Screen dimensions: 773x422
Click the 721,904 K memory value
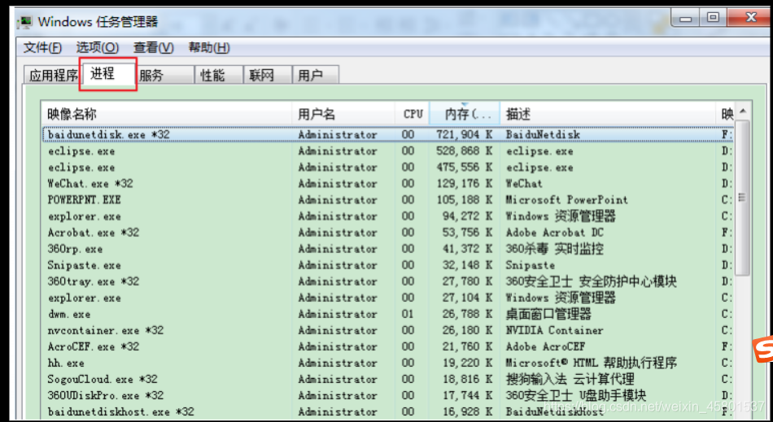(x=465, y=134)
